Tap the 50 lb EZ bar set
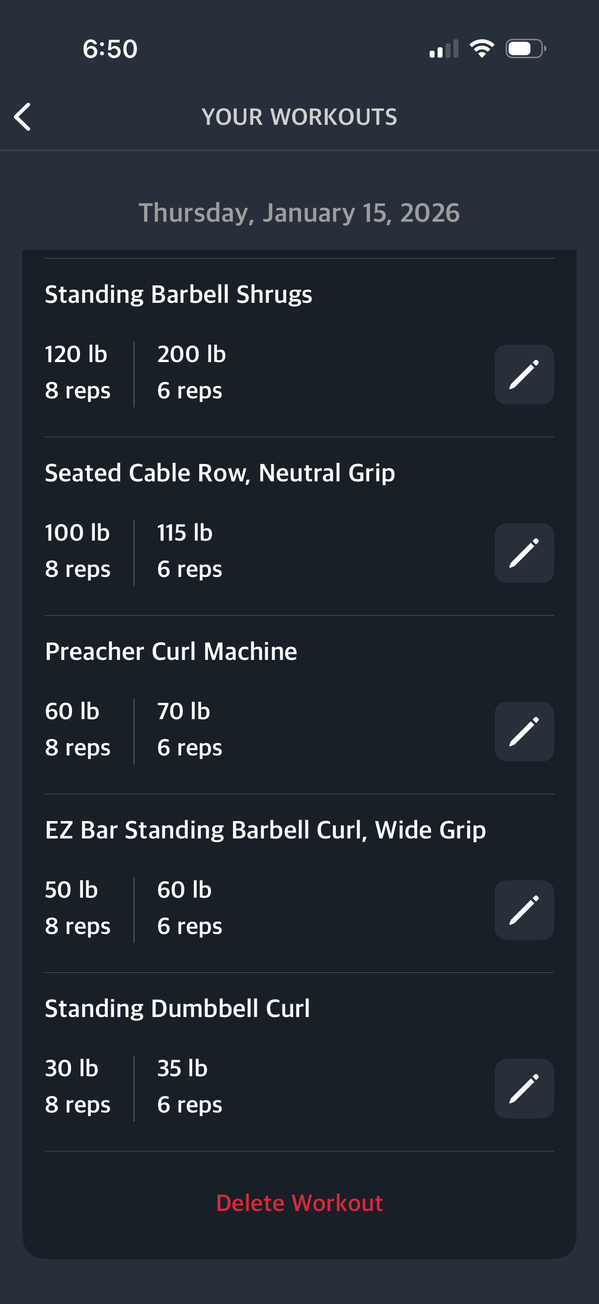 point(77,908)
